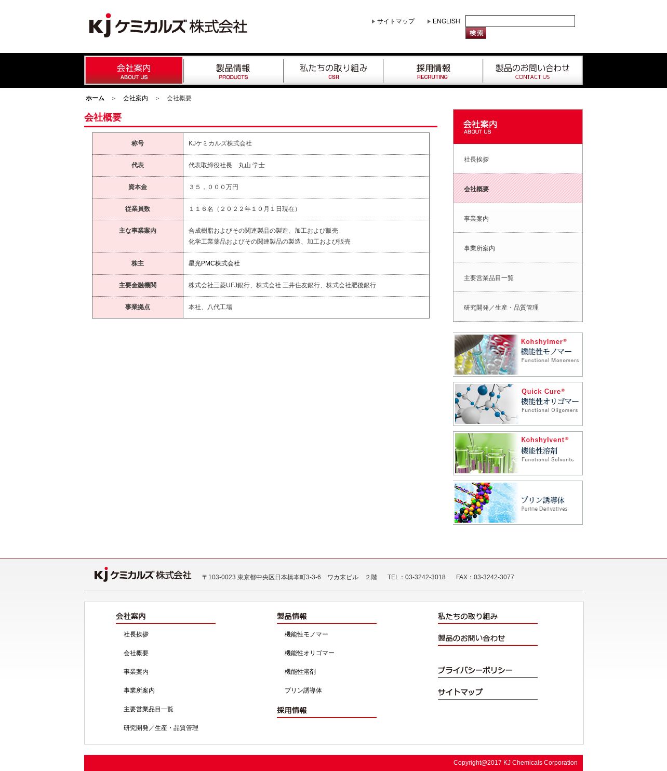Image resolution: width=667 pixels, height=771 pixels.
Task: Open footer プリン誘導体 link
Action: coord(303,690)
